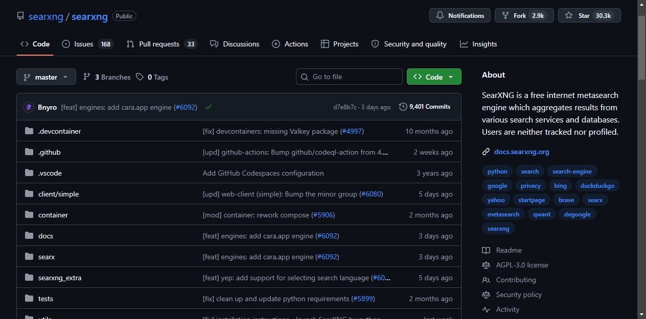The image size is (646, 319).
Task: View the 9,401 Commits history
Action: click(x=425, y=107)
